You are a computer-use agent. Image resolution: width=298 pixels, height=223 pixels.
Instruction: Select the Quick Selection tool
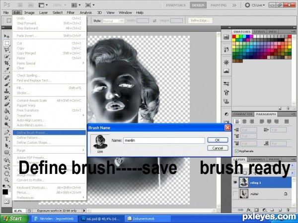pyautogui.click(x=6, y=56)
